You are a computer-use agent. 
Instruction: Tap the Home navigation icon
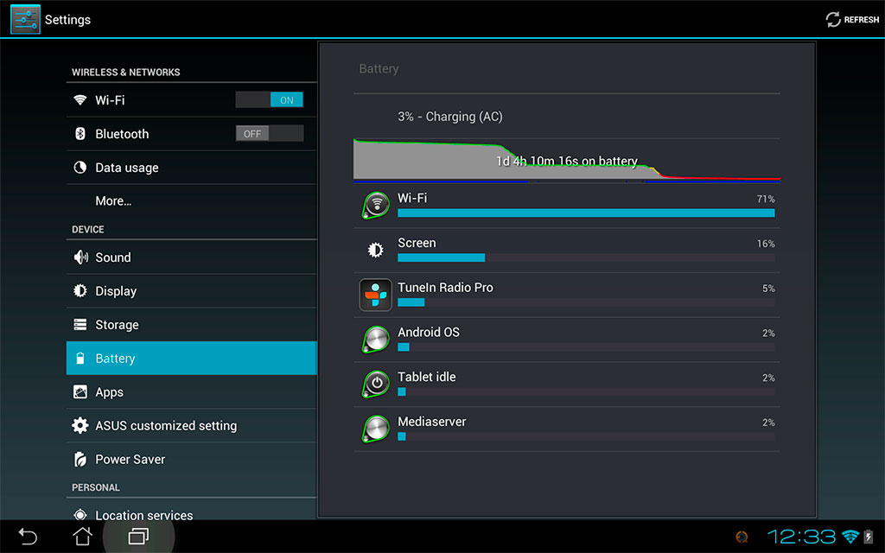[x=82, y=537]
